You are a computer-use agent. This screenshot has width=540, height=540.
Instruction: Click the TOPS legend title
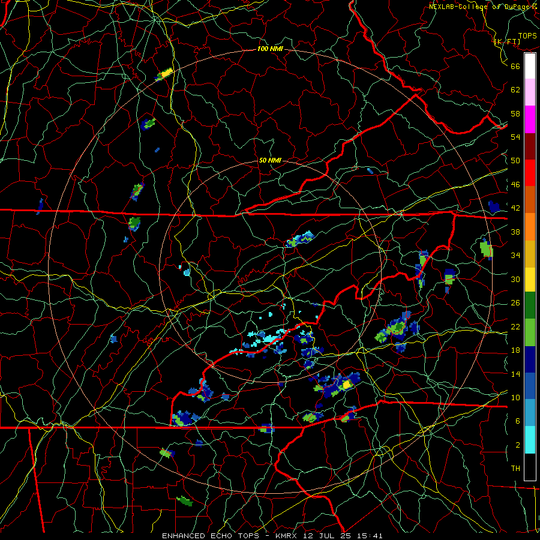click(527, 36)
